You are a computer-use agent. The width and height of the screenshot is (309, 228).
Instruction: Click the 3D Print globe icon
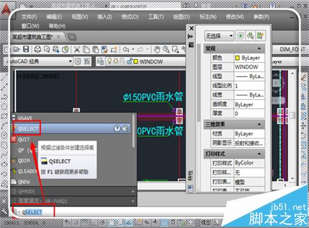point(66,49)
